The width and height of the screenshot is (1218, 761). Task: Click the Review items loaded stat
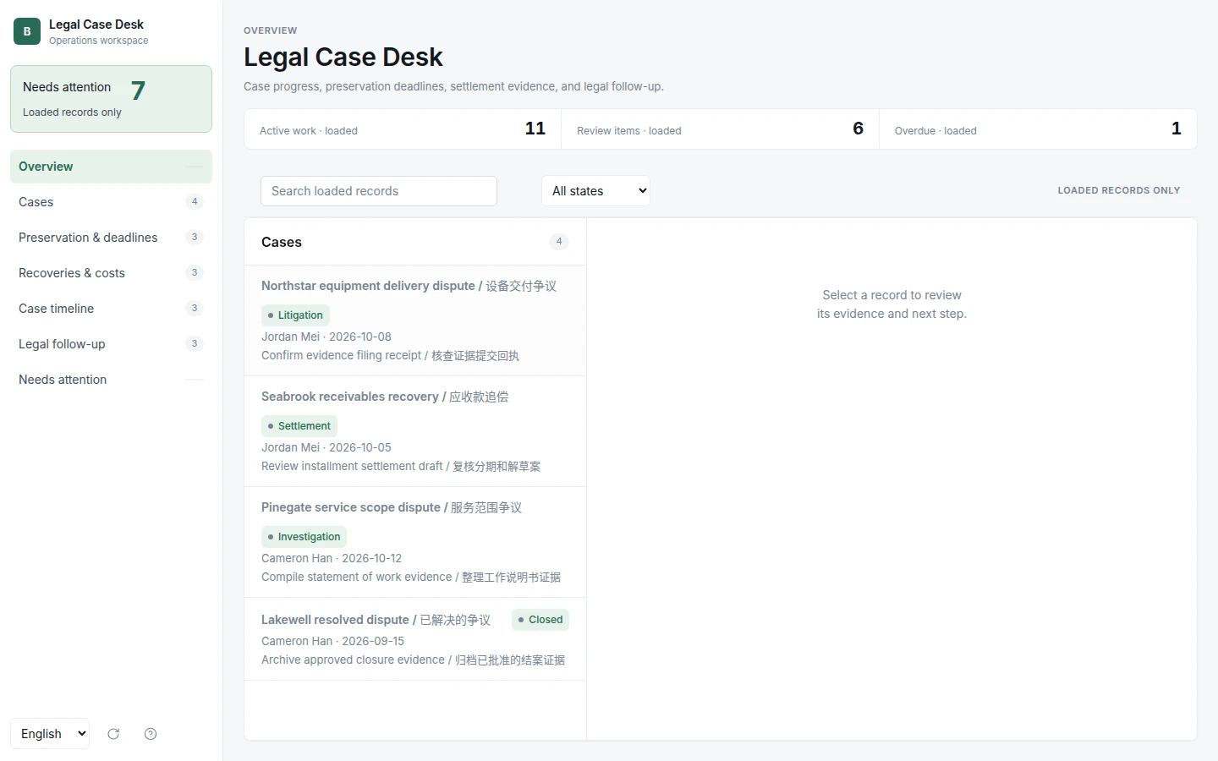pyautogui.click(x=721, y=129)
